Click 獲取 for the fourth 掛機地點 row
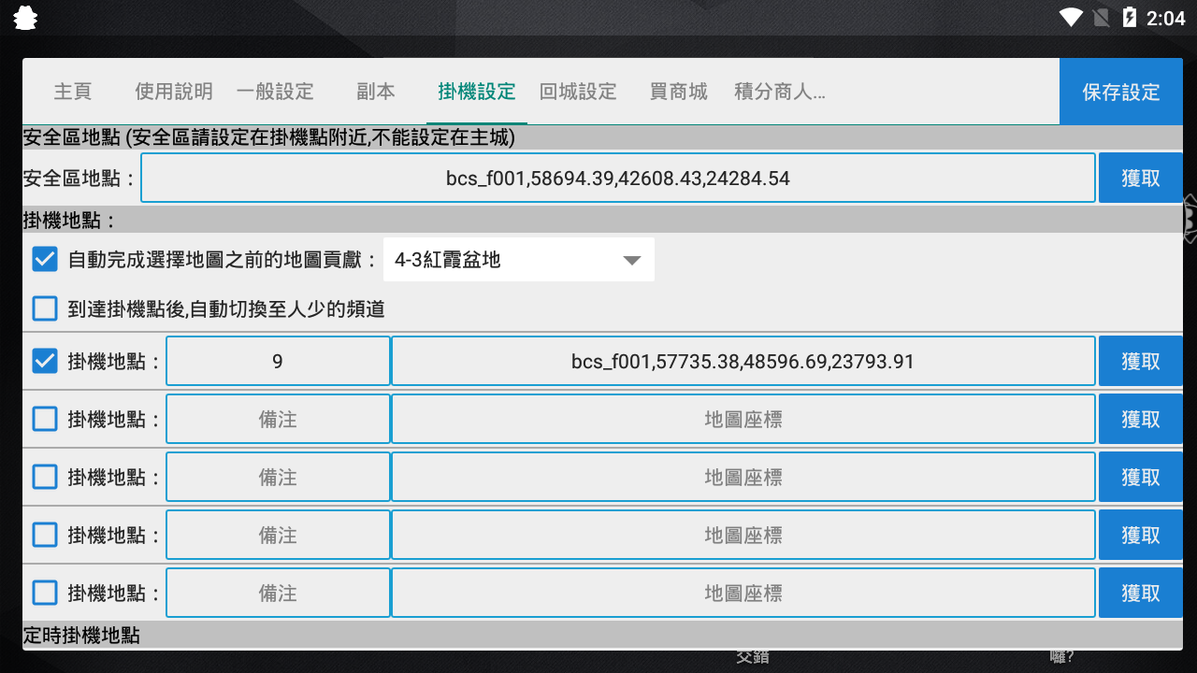 [x=1141, y=535]
